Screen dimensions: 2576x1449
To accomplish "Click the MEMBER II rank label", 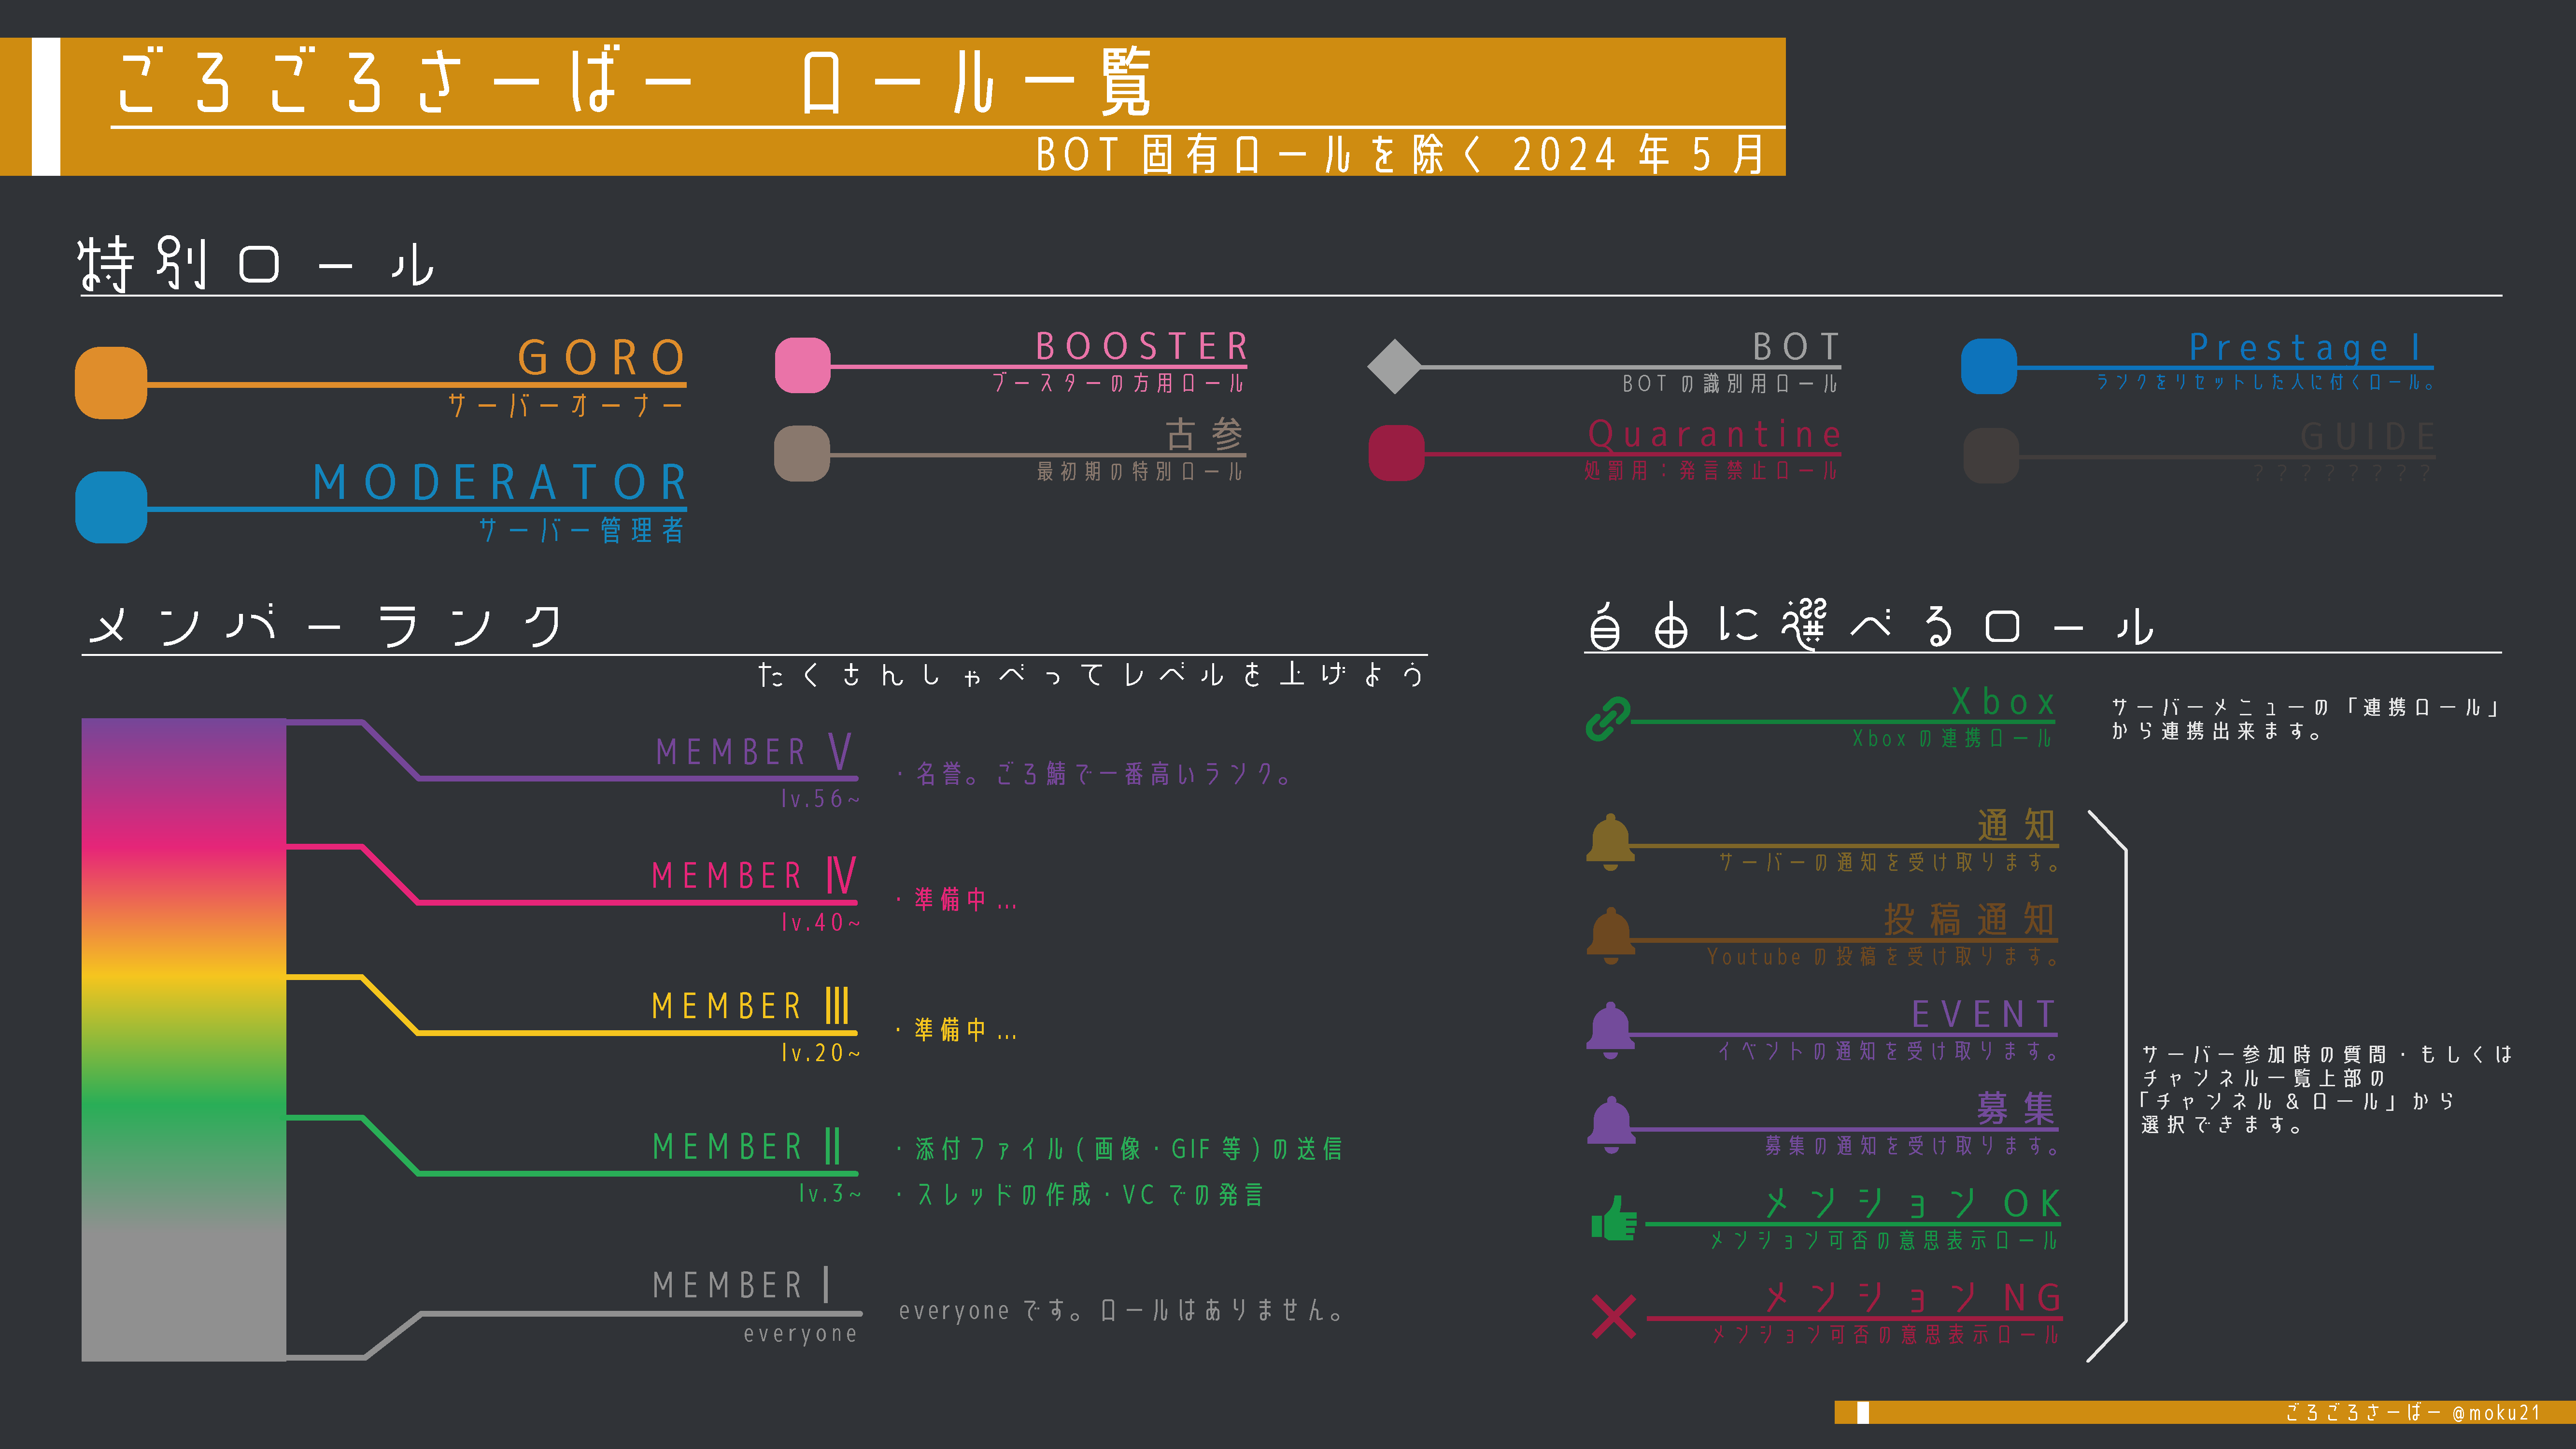I will click(x=747, y=1147).
